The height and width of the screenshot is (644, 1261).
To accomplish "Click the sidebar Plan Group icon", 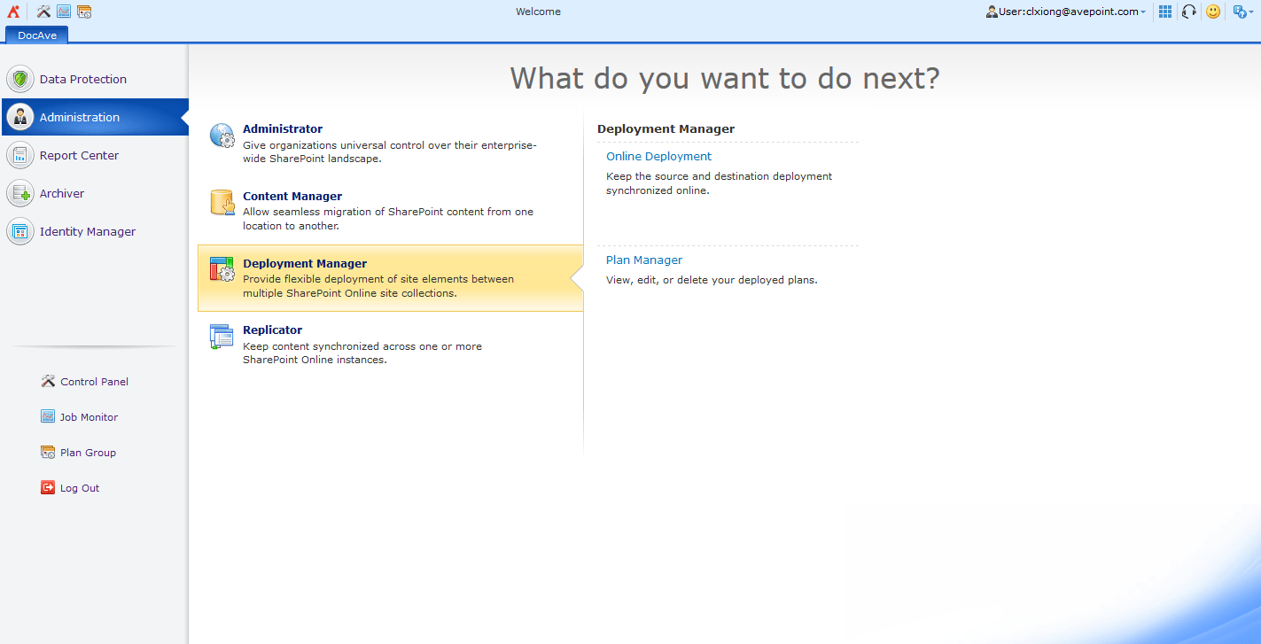I will (x=48, y=452).
